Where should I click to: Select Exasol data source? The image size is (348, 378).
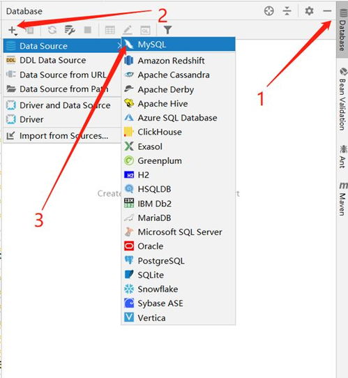[179, 146]
